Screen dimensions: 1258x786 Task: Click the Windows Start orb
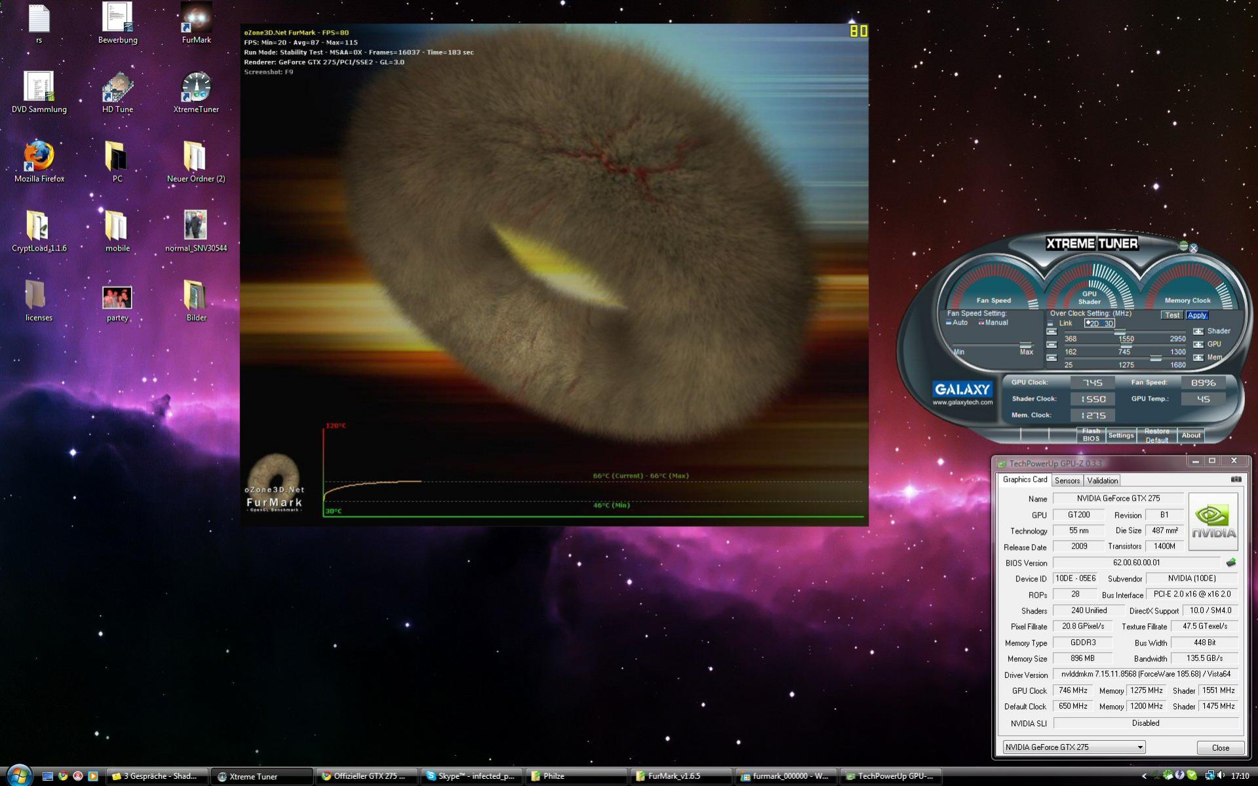19,775
